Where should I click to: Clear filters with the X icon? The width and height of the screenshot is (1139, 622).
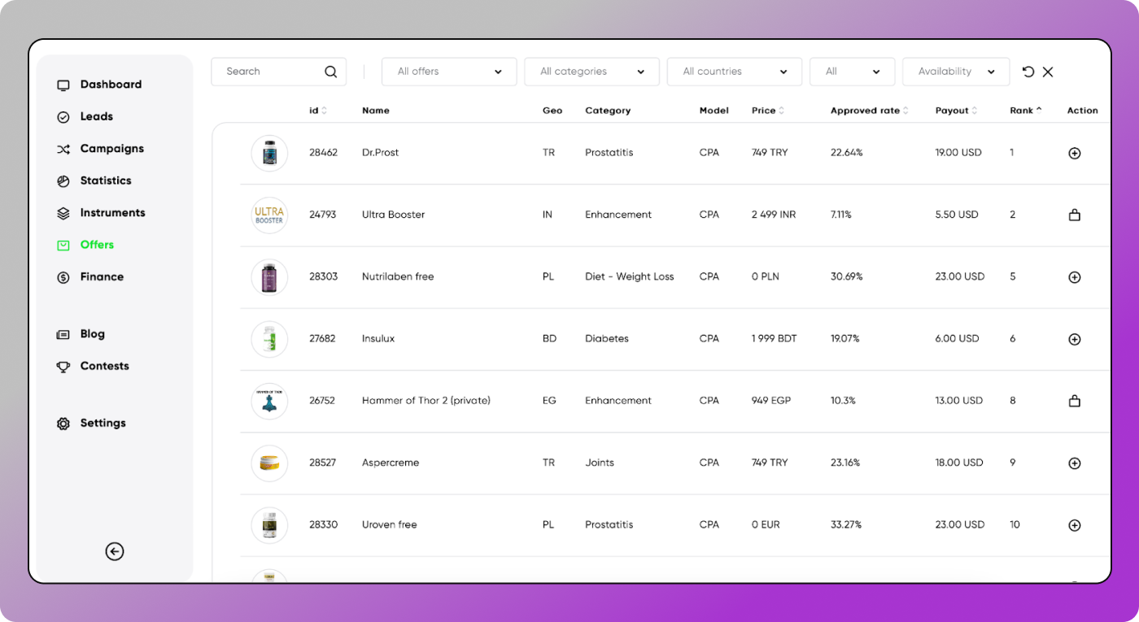1048,72
